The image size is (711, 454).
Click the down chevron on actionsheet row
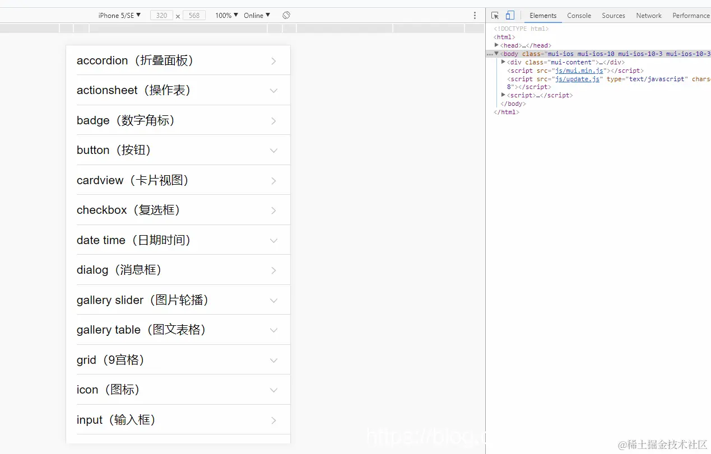pos(273,91)
